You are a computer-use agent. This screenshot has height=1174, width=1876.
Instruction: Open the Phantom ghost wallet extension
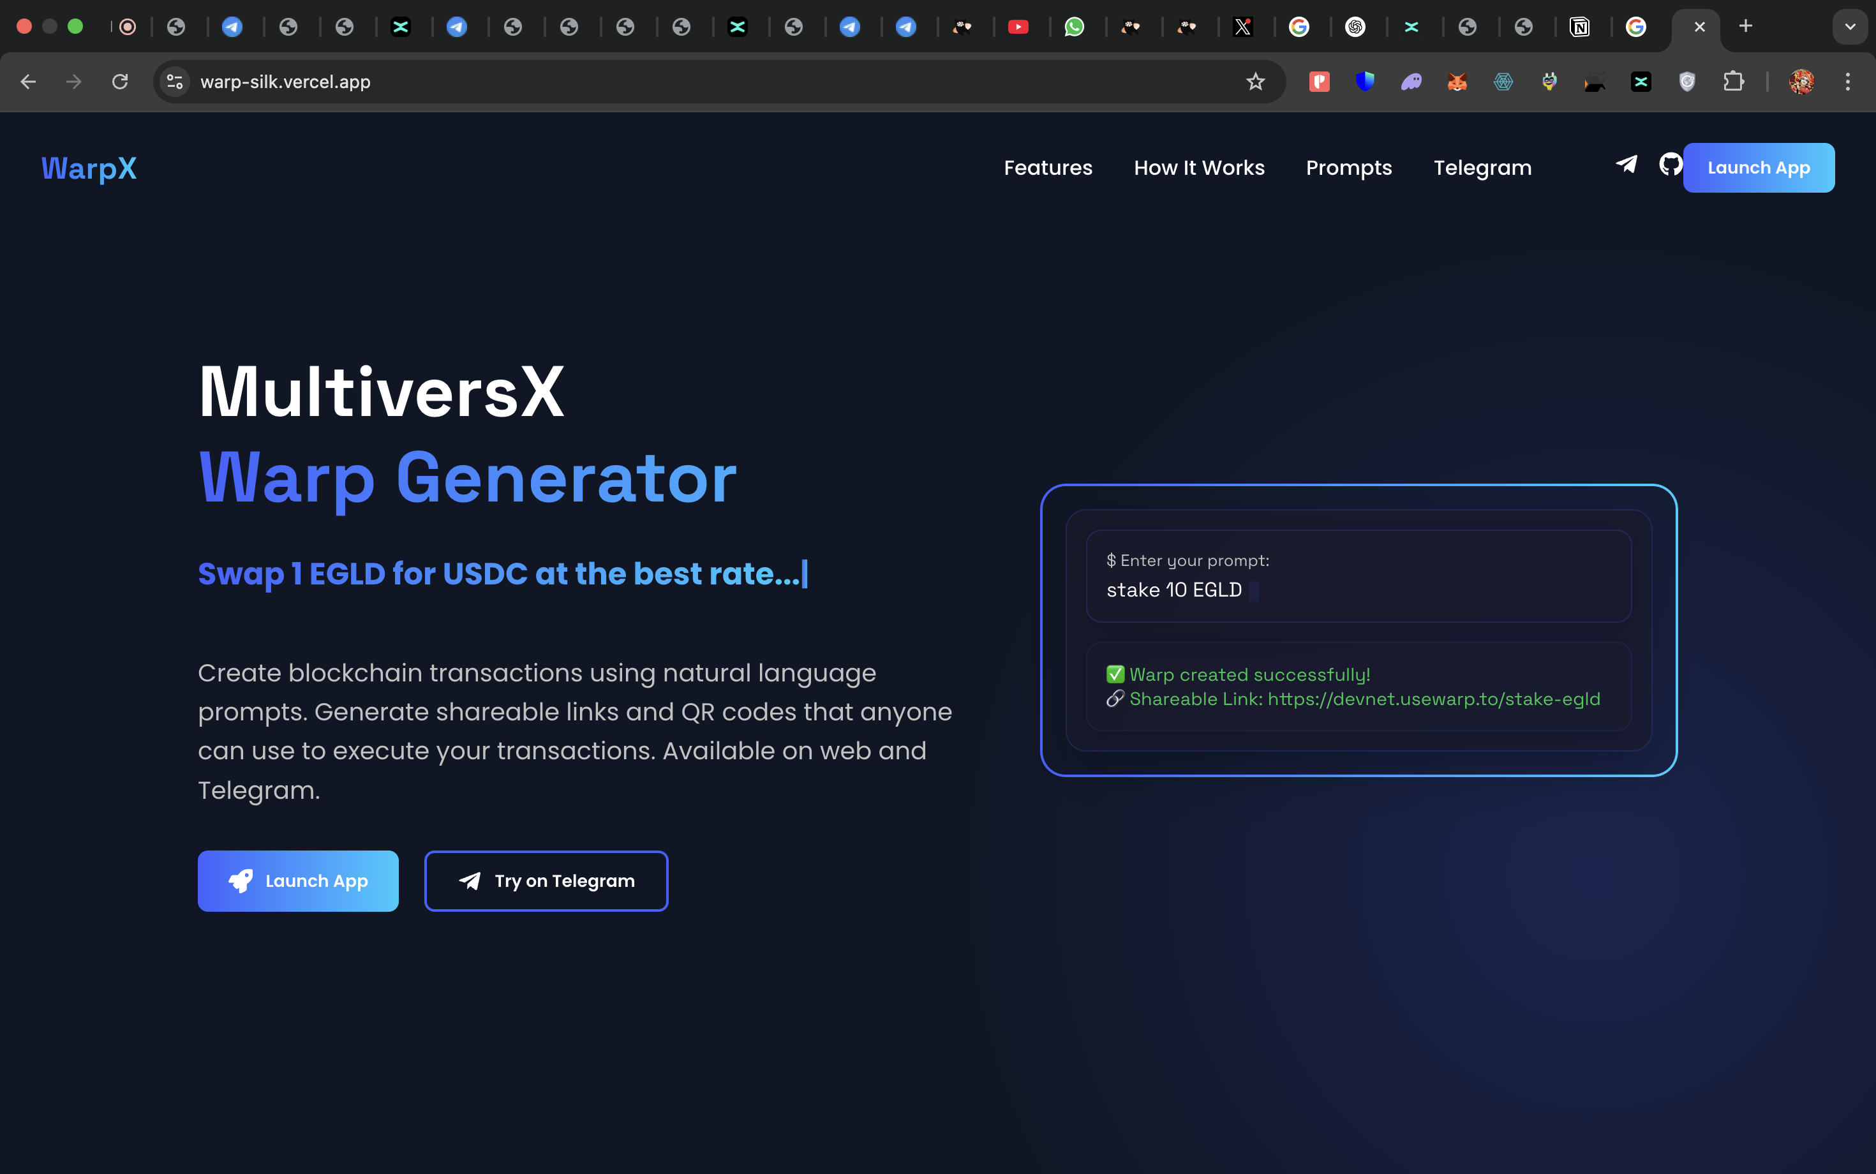point(1411,82)
